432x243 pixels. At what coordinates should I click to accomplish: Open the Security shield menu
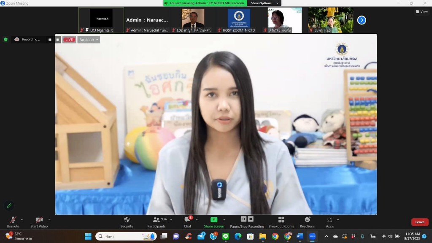(x=127, y=222)
